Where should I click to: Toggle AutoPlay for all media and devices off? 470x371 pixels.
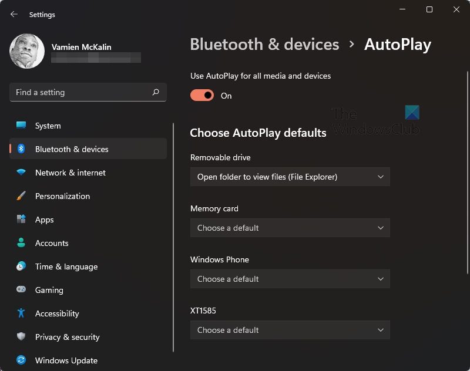pyautogui.click(x=202, y=95)
